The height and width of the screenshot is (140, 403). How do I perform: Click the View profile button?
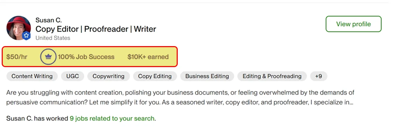click(353, 24)
